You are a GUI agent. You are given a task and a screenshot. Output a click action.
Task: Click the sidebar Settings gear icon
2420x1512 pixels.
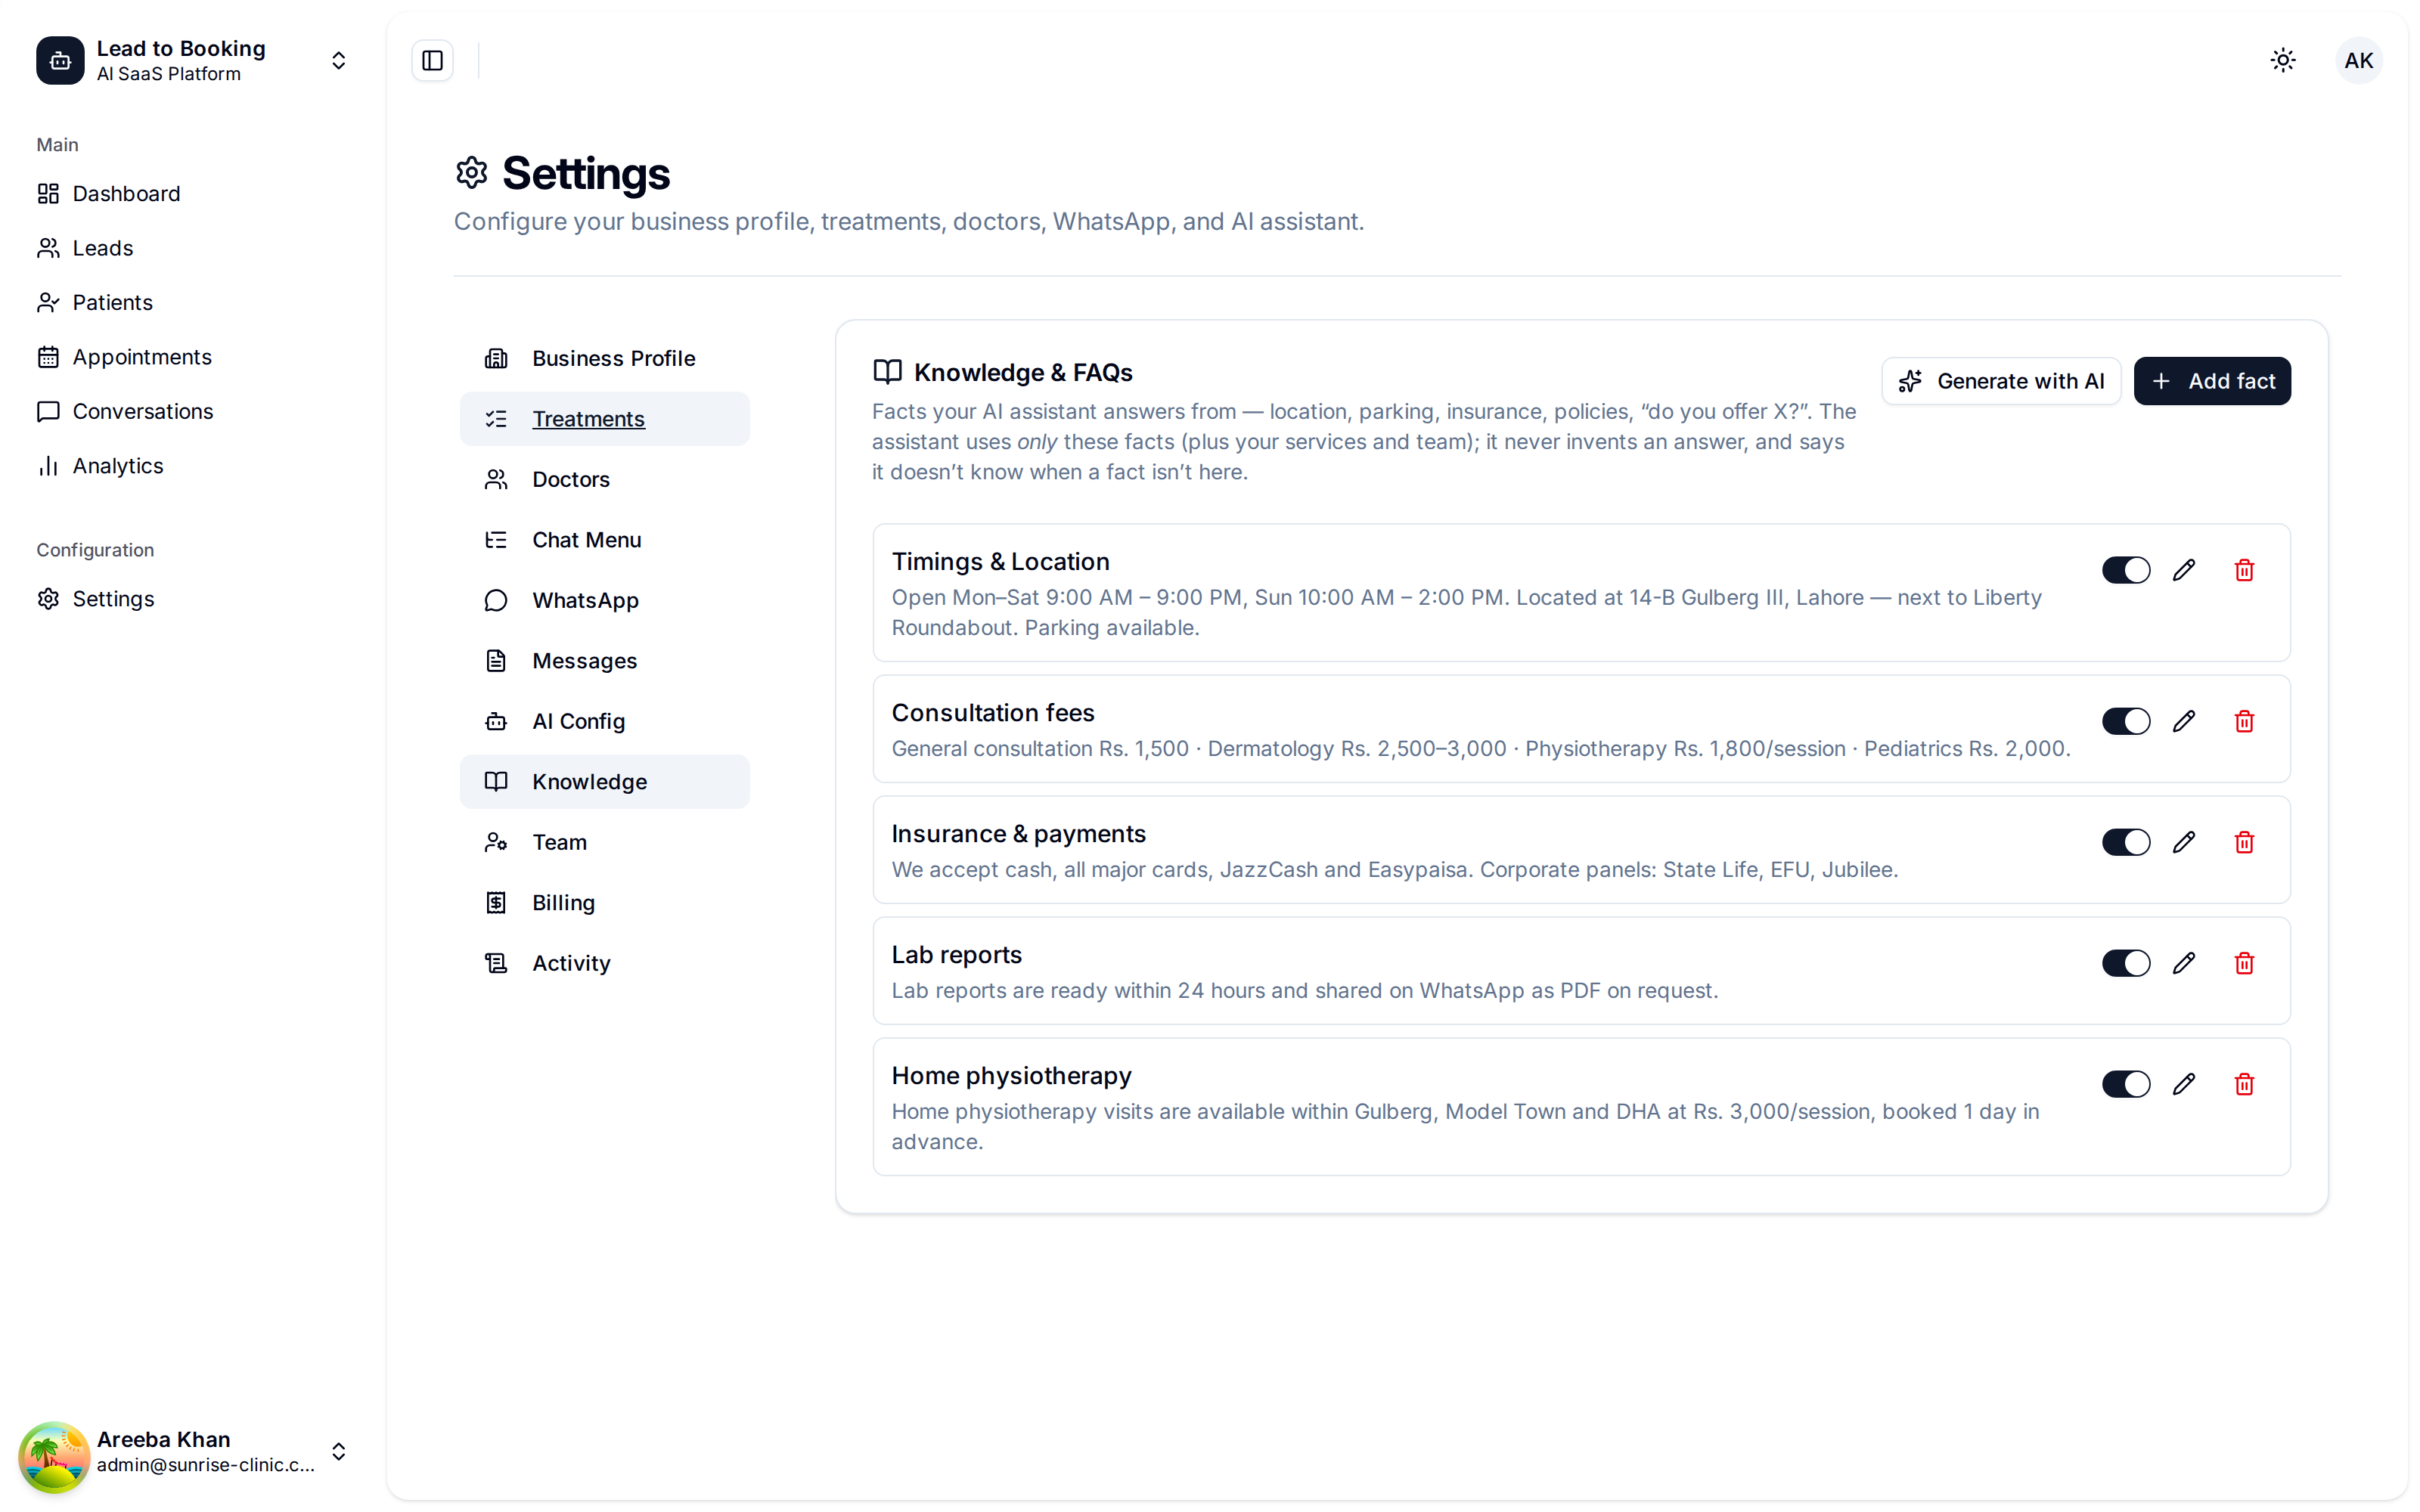(x=48, y=599)
